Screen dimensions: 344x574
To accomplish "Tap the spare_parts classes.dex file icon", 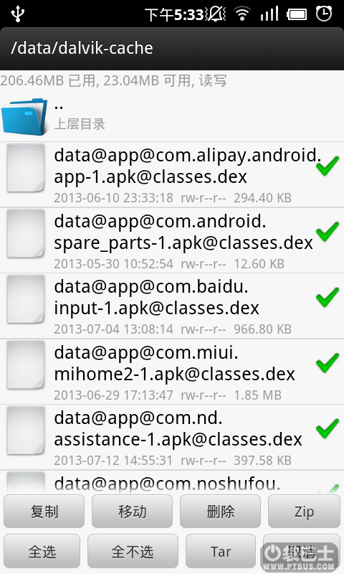I will tap(26, 234).
